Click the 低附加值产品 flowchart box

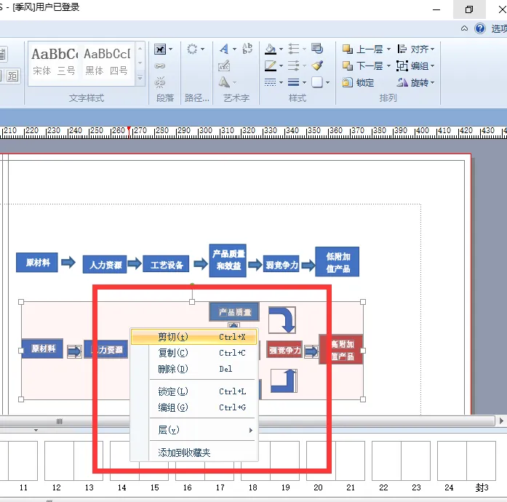338,262
